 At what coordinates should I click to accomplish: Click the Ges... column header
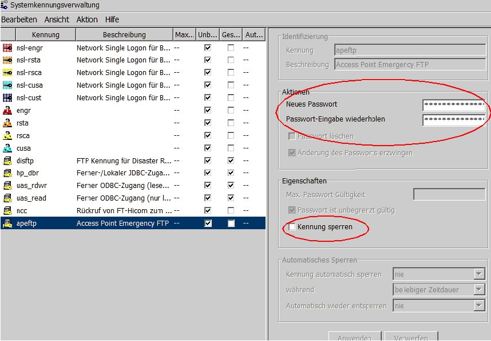[231, 35]
